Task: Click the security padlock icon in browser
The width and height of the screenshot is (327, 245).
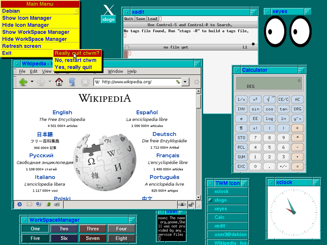Action: click(x=191, y=205)
